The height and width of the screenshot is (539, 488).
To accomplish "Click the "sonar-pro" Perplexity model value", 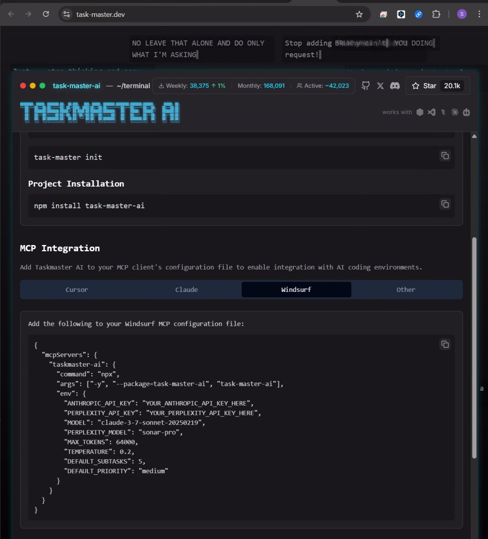I will [159, 432].
